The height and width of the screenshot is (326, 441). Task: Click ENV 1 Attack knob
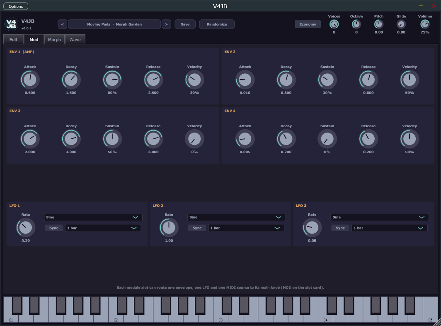[30, 80]
